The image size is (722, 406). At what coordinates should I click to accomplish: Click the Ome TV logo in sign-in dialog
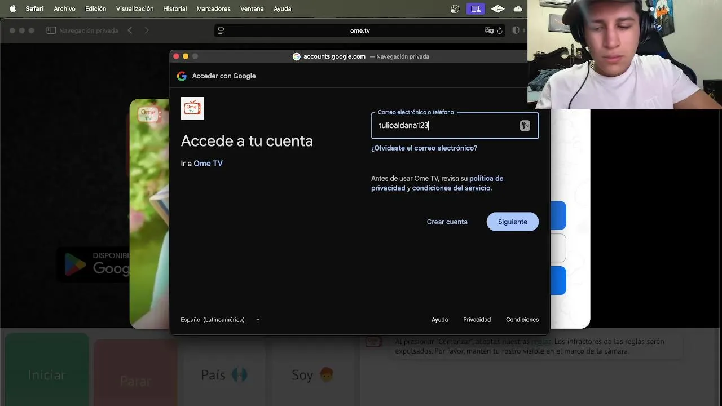(x=192, y=108)
